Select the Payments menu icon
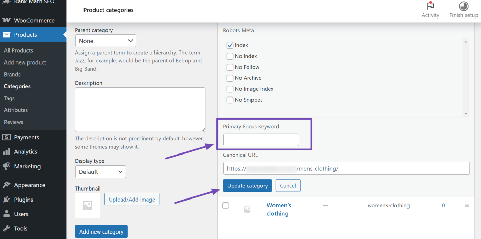The height and width of the screenshot is (239, 481). click(7, 137)
